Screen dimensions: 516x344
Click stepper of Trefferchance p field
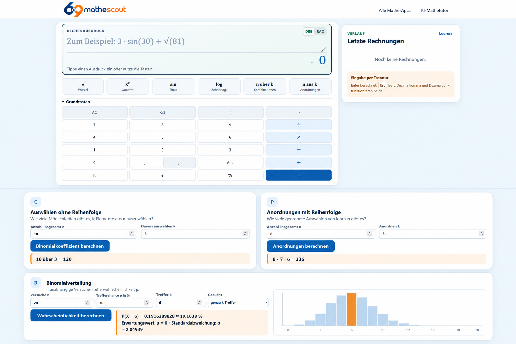pyautogui.click(x=147, y=303)
